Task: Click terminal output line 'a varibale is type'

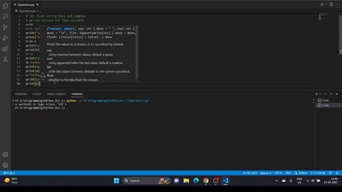Action: [41, 105]
